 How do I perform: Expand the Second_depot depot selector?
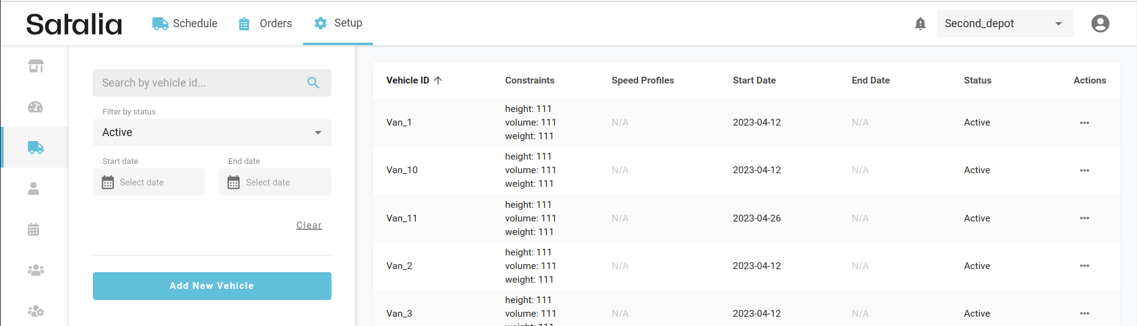click(1004, 24)
